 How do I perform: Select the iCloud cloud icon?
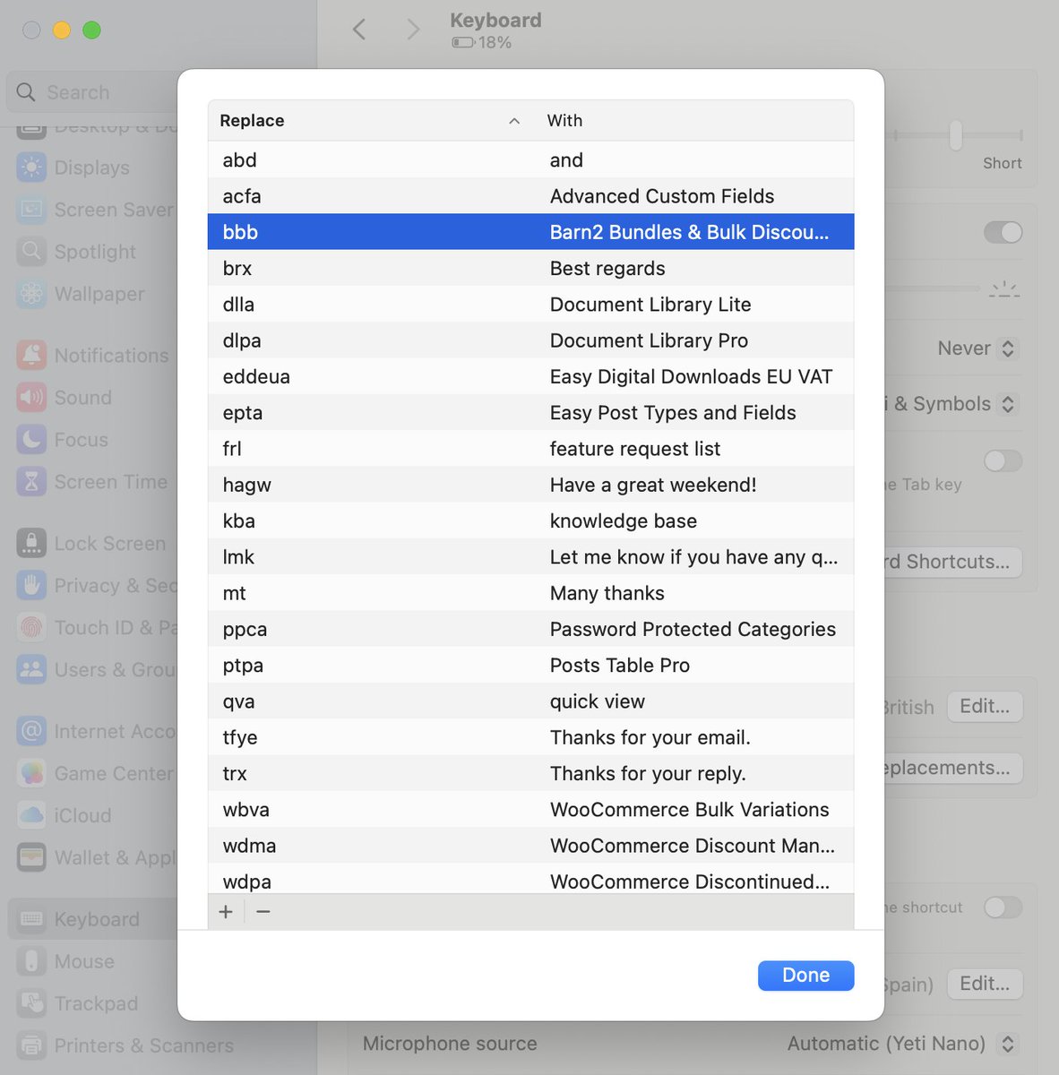pos(31,816)
